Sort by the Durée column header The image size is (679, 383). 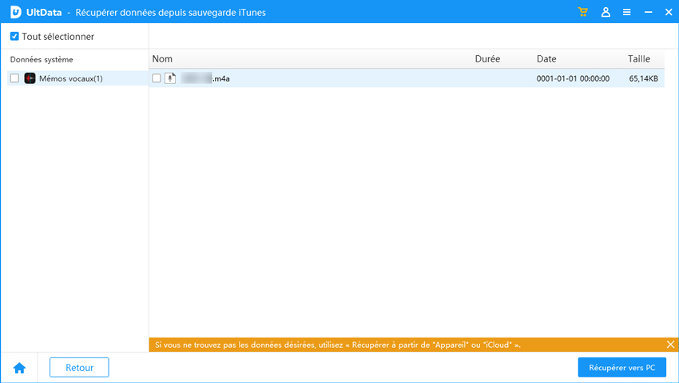click(487, 59)
